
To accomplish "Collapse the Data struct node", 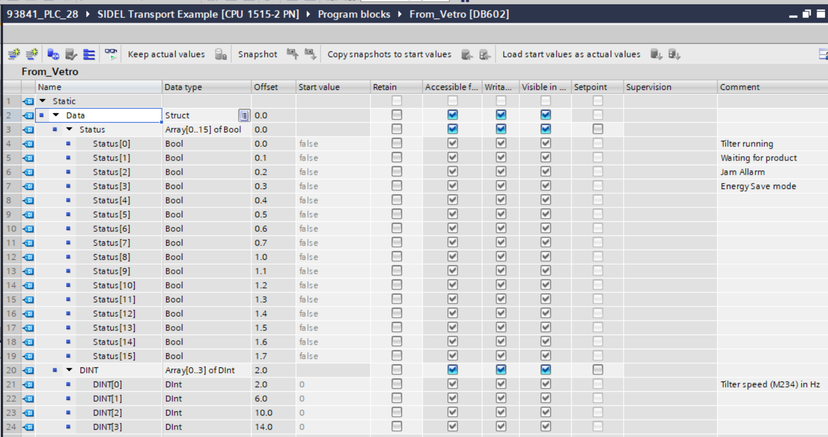I will [x=55, y=115].
